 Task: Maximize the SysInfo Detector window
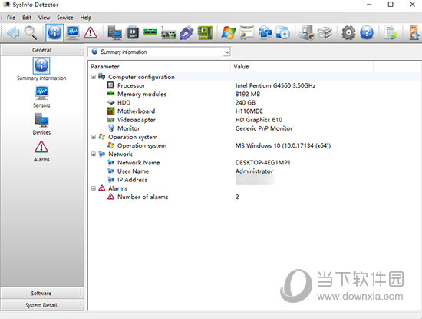(x=391, y=5)
